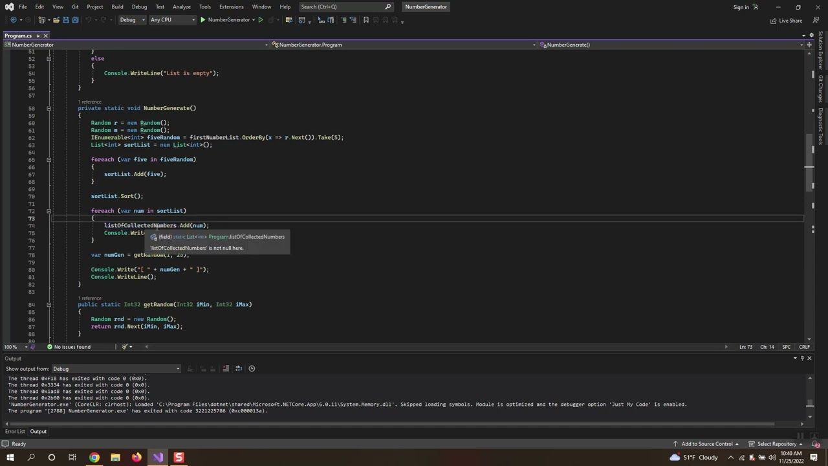Toggle word wrap in Output panel
The height and width of the screenshot is (466, 828).
pyautogui.click(x=239, y=369)
